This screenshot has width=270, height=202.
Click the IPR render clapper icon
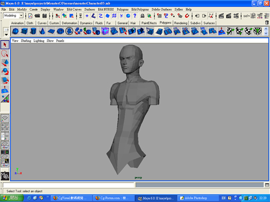click(x=229, y=16)
